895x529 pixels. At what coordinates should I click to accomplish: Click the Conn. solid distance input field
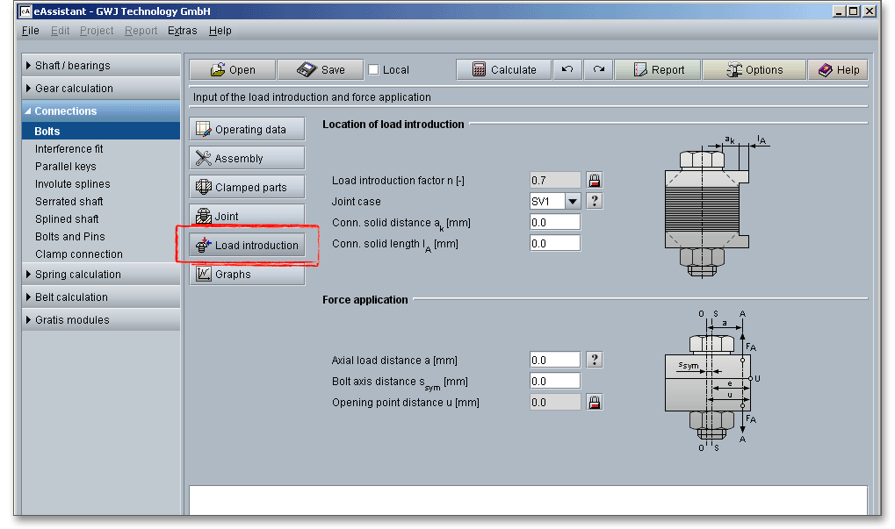(x=554, y=223)
